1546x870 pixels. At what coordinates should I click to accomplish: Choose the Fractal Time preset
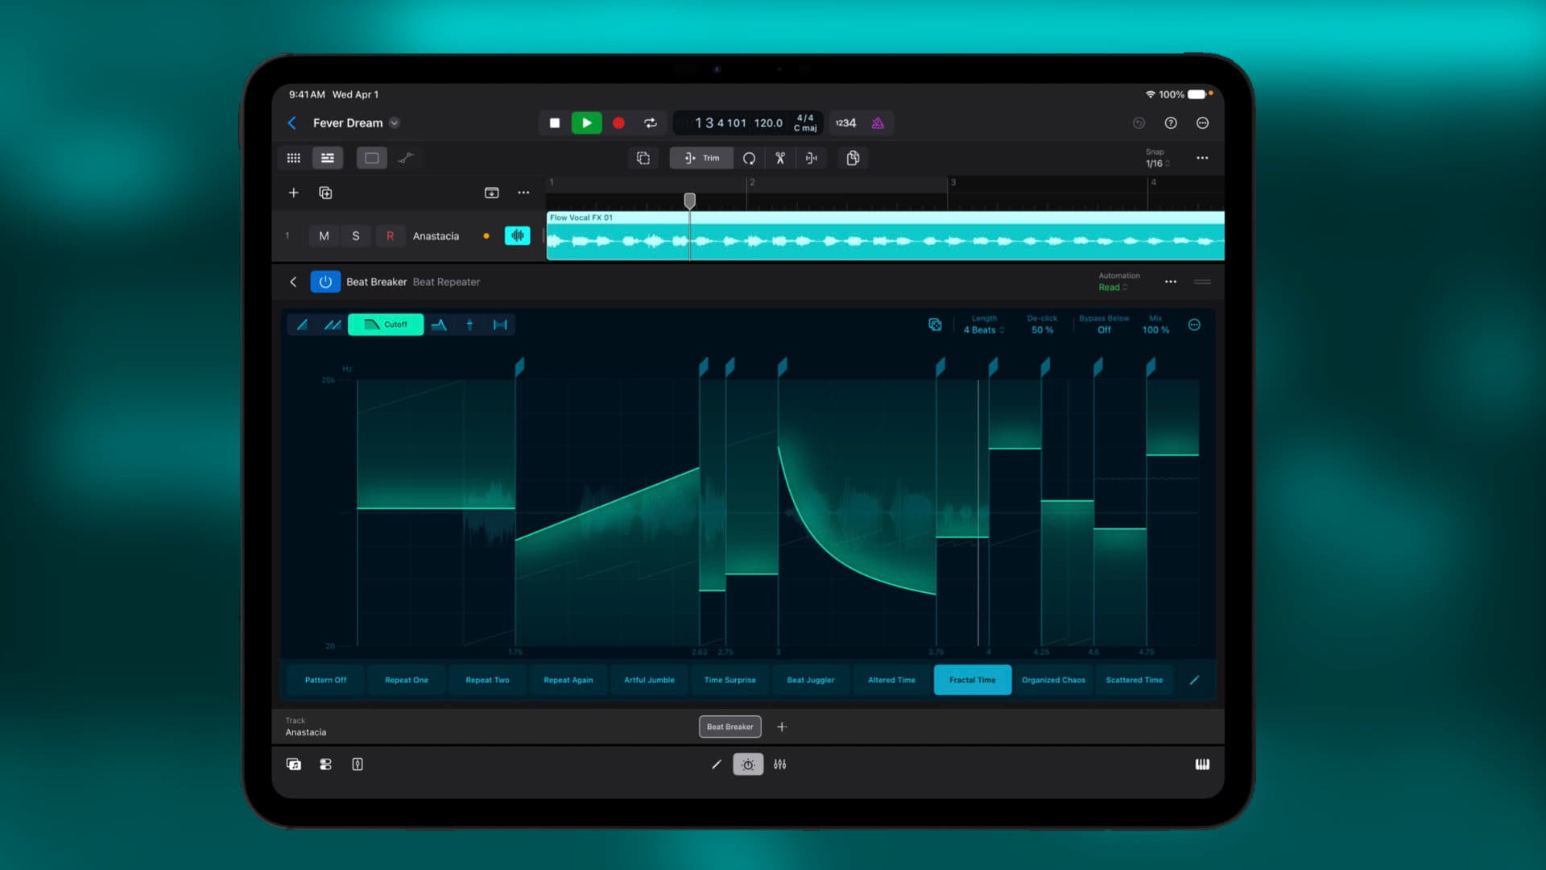click(973, 680)
